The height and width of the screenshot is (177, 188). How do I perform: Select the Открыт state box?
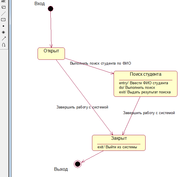51,53
